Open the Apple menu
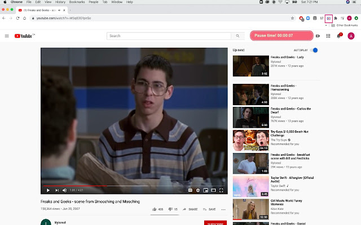This screenshot has height=225, width=361. (5, 2)
